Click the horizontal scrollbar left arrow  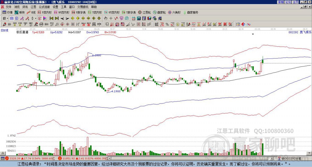(x=109, y=158)
